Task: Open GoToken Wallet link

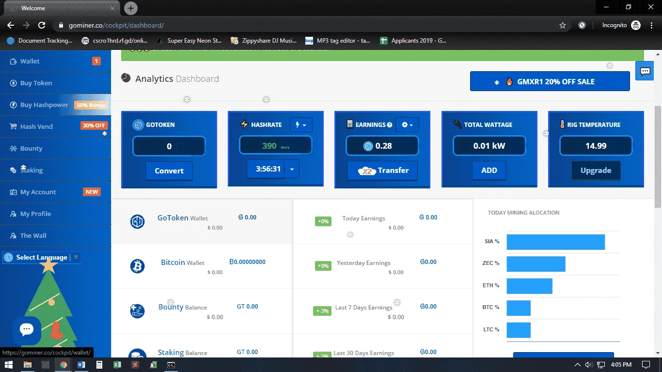Action: [183, 218]
